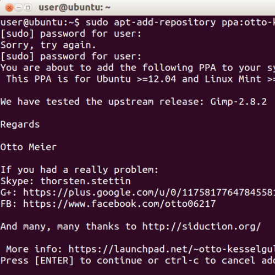275x275 pixels.
Task: Click the 'Press [ENTER] to continue' line
Action: click(137, 261)
